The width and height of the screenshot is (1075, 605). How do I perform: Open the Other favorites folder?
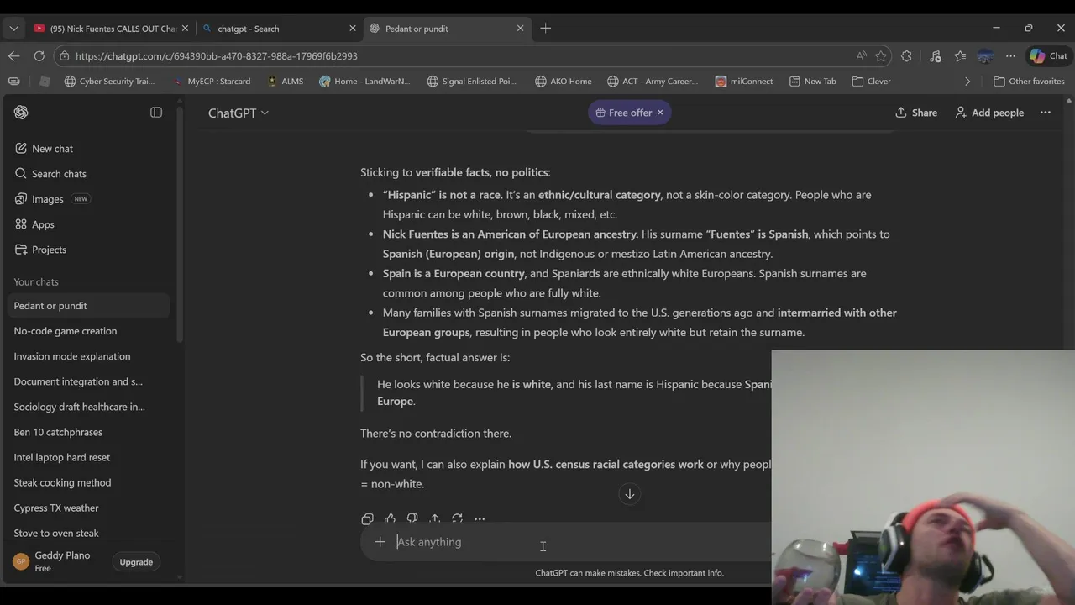click(1029, 82)
